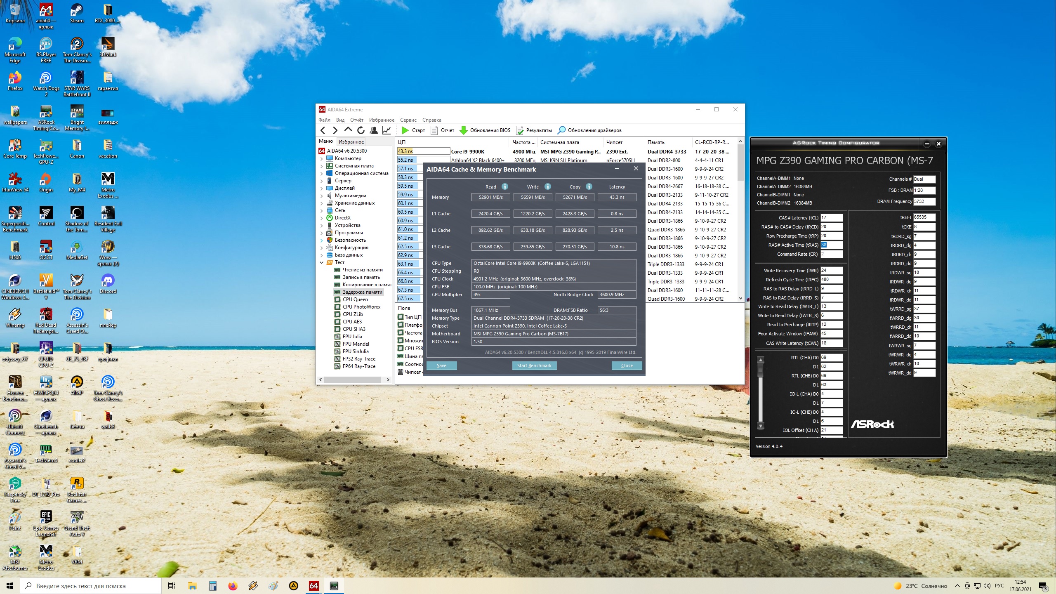Collapse the Тест tree node

click(322, 262)
